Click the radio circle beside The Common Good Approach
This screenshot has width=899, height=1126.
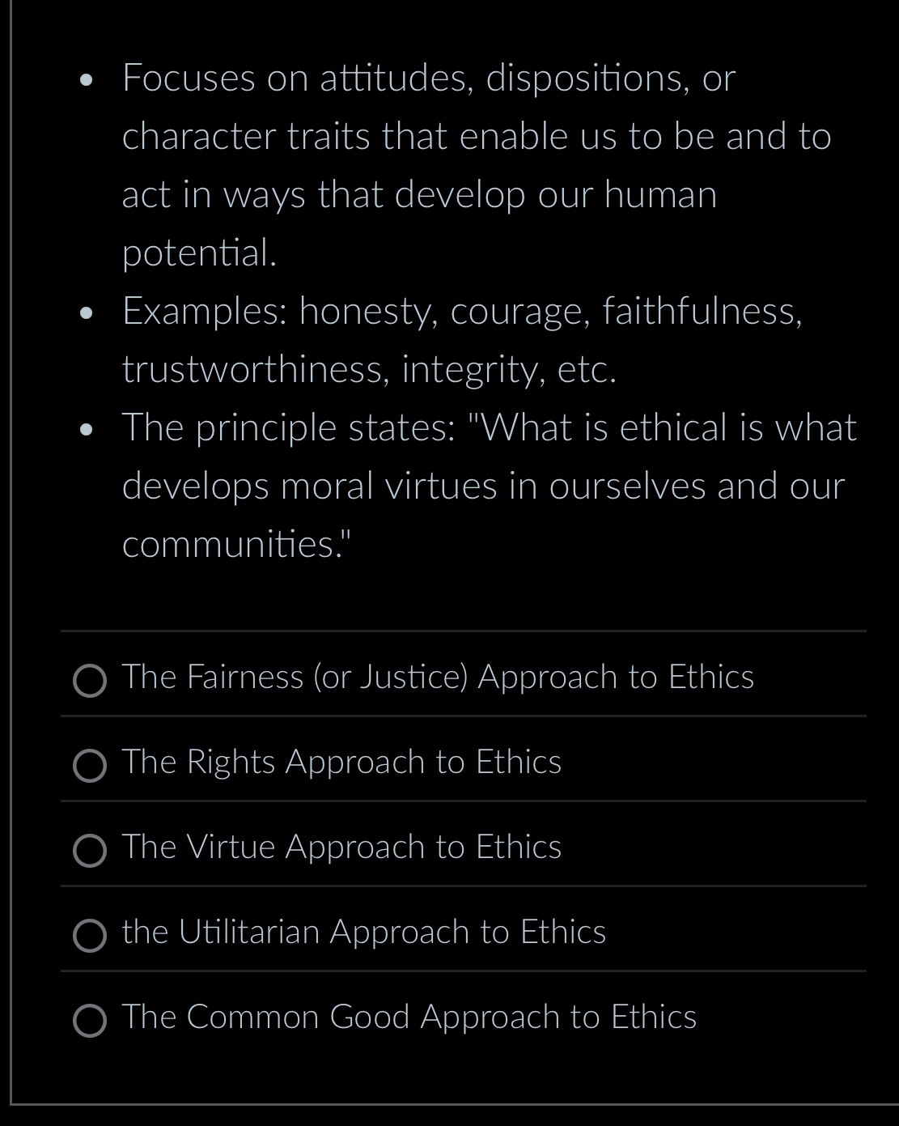91,1022
